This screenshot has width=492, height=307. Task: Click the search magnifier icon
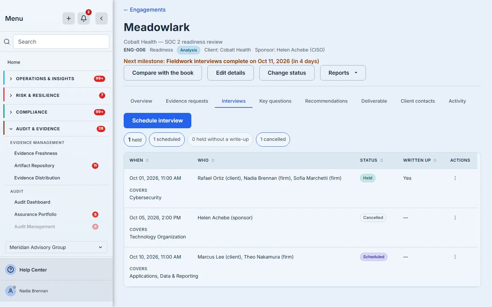point(7,42)
